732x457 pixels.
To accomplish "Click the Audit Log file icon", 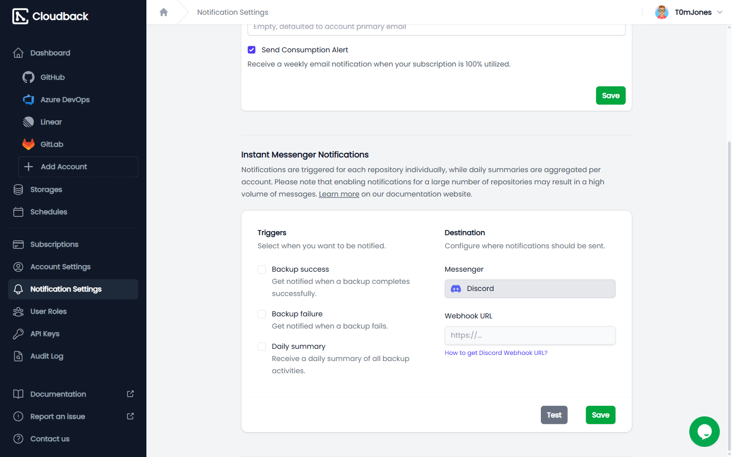I will coord(18,356).
